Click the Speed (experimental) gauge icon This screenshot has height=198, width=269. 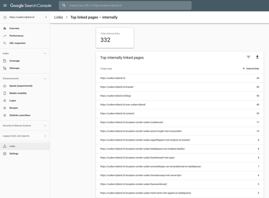pos(5,86)
